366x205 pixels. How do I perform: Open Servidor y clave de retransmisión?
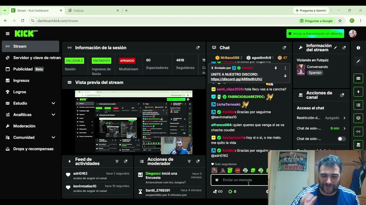pos(31,58)
